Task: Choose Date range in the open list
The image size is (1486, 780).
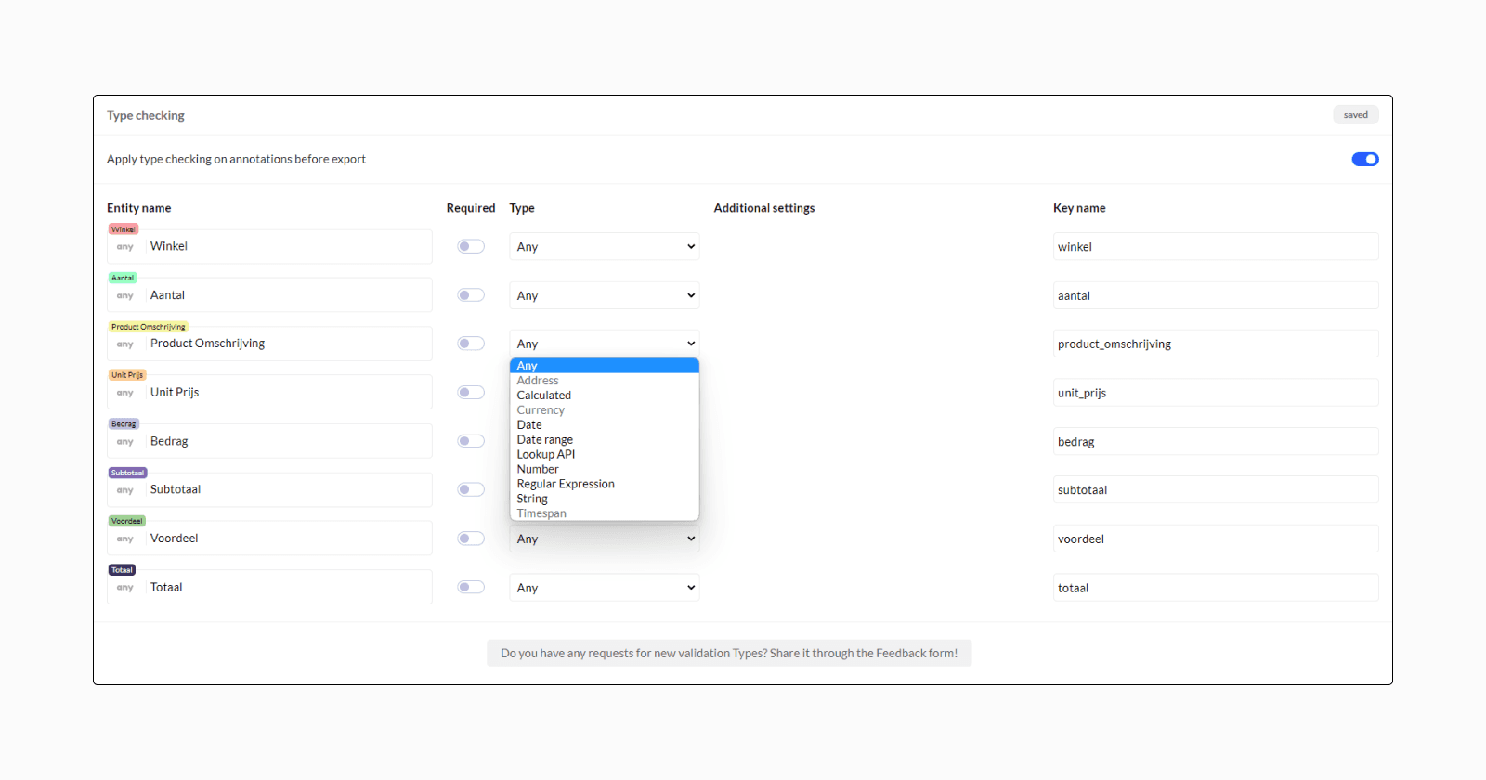Action: (545, 440)
